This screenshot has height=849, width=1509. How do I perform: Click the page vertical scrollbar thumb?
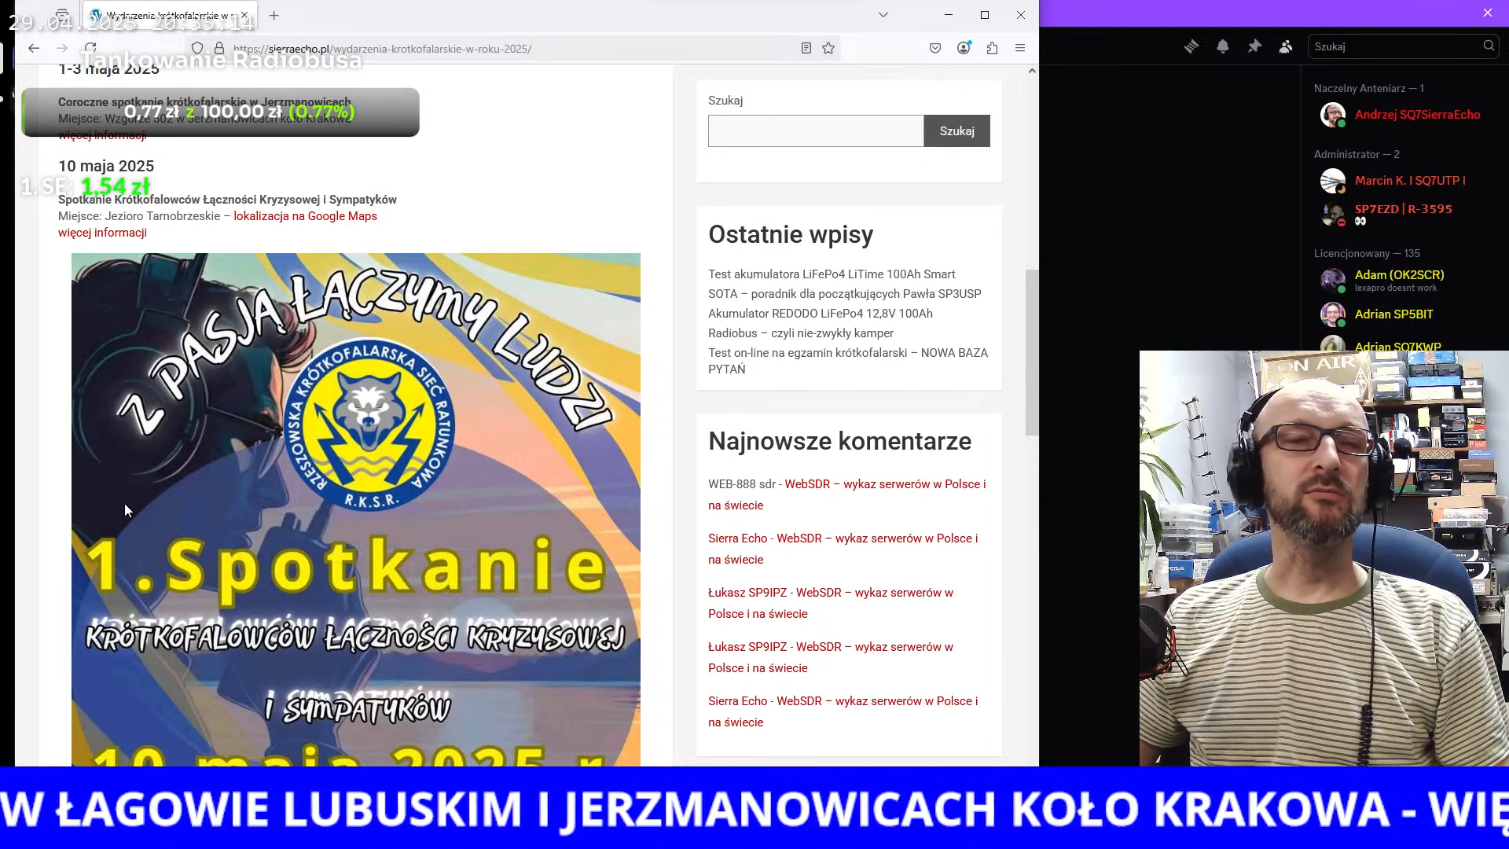[x=1032, y=352]
